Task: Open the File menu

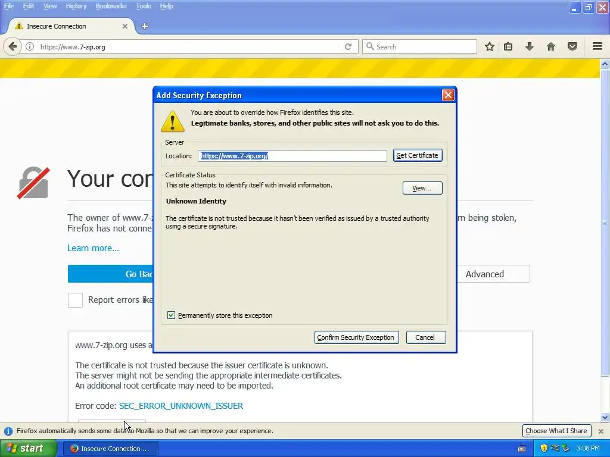Action: (9, 6)
